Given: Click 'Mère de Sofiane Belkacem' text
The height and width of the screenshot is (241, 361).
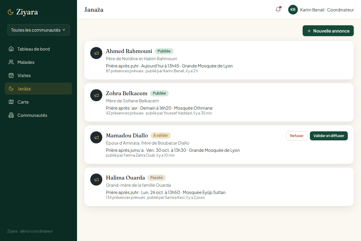Looking at the screenshot, I should click(132, 101).
